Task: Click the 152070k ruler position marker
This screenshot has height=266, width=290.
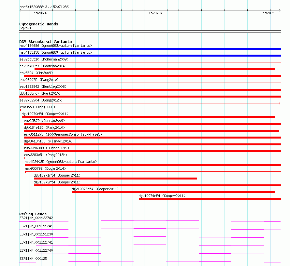Action: click(x=155, y=13)
